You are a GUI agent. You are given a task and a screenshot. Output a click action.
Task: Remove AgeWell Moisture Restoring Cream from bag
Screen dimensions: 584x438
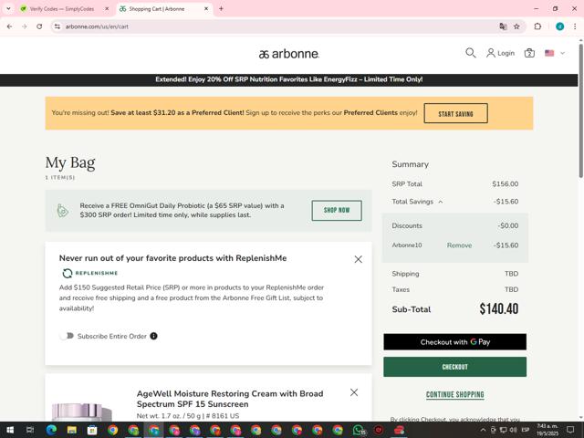(x=354, y=392)
